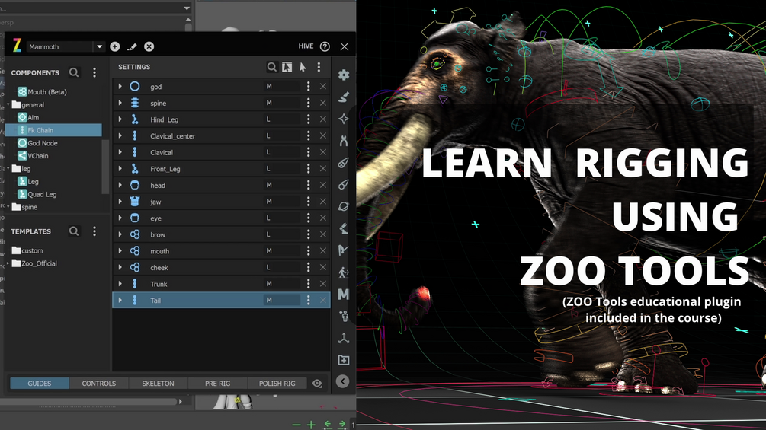
Task: Click the large M icon in sidebar
Action: [344, 294]
